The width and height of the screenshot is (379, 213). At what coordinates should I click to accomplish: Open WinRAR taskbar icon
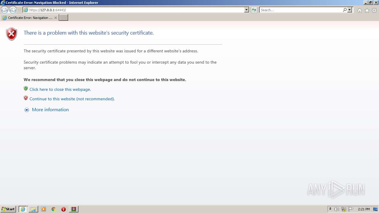(x=74, y=209)
